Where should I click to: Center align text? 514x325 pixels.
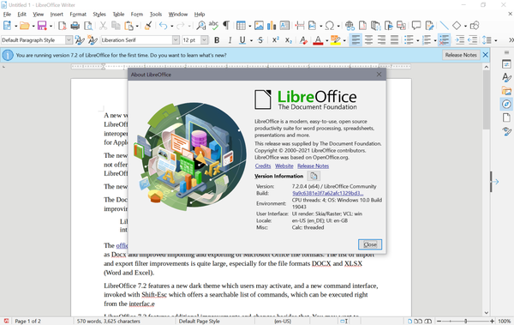368,40
